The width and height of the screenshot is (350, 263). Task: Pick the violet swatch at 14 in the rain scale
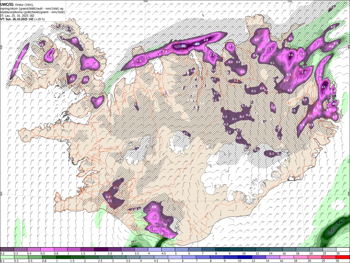273,257
